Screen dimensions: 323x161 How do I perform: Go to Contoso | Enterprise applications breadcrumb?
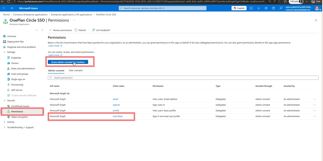[x=30, y=15]
